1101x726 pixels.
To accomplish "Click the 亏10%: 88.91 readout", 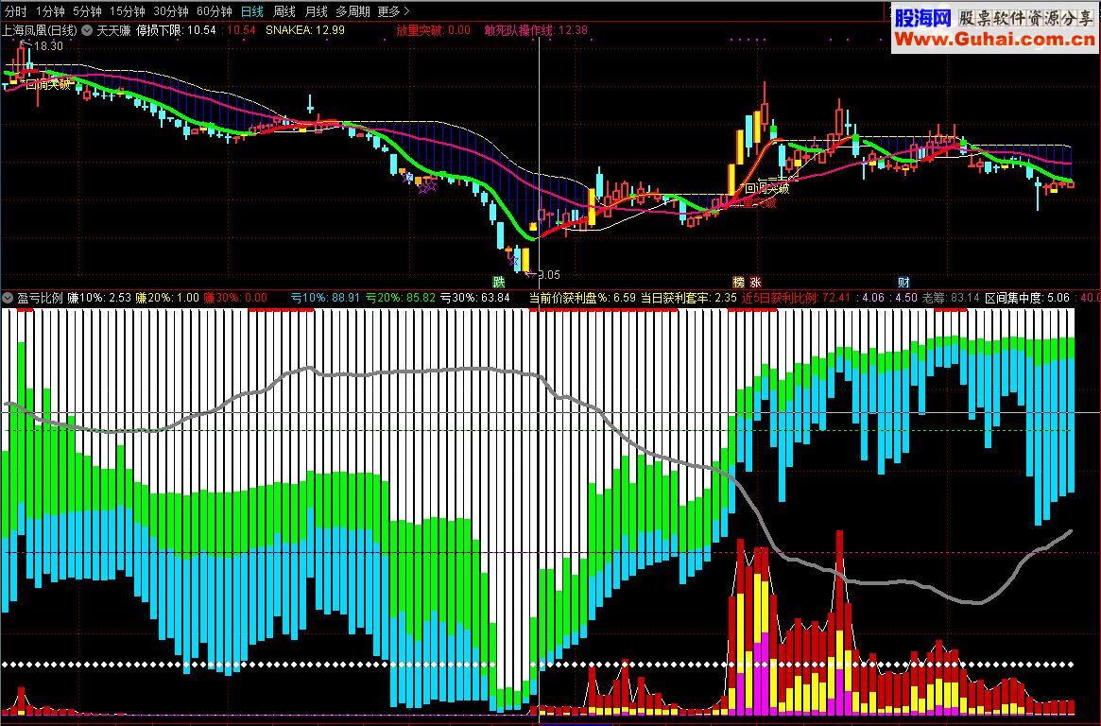I will point(325,298).
